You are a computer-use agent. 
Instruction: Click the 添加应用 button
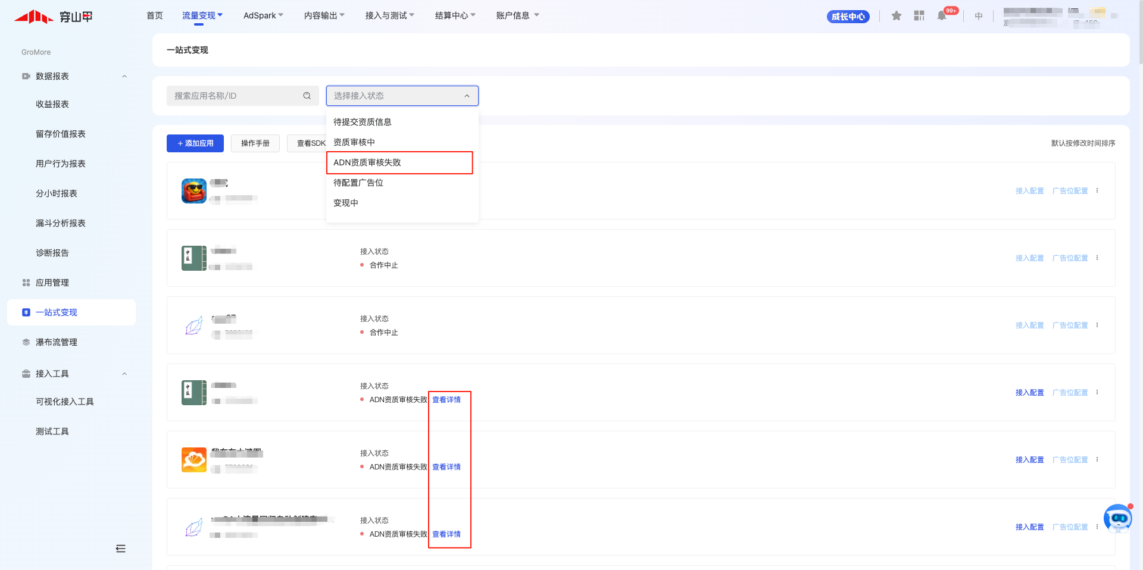[195, 143]
